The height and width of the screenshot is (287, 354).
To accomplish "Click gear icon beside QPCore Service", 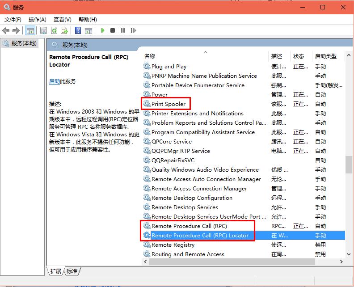I will pyautogui.click(x=147, y=141).
